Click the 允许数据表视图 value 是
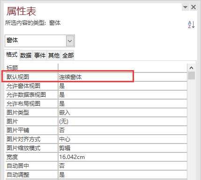Viewport: 201px width, 180px height. click(x=123, y=95)
